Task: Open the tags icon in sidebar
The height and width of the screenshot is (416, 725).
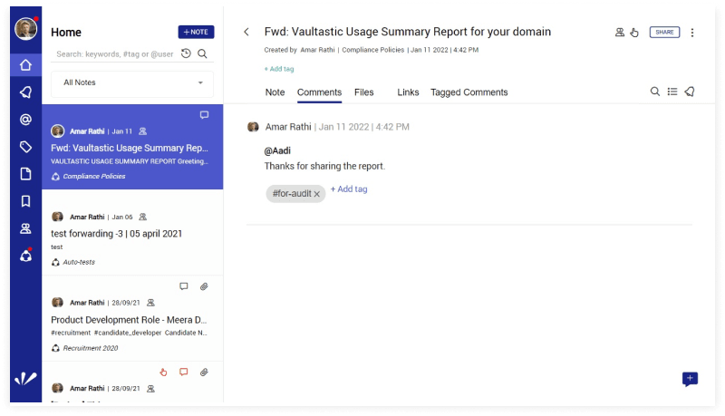Action: [25, 147]
